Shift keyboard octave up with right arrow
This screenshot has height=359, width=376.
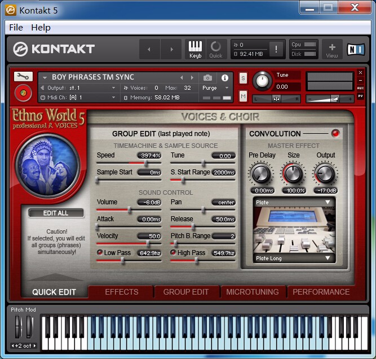34,346
